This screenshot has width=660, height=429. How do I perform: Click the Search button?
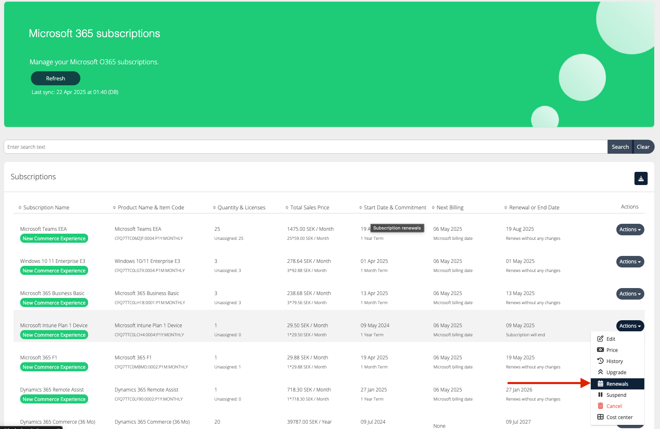620,147
